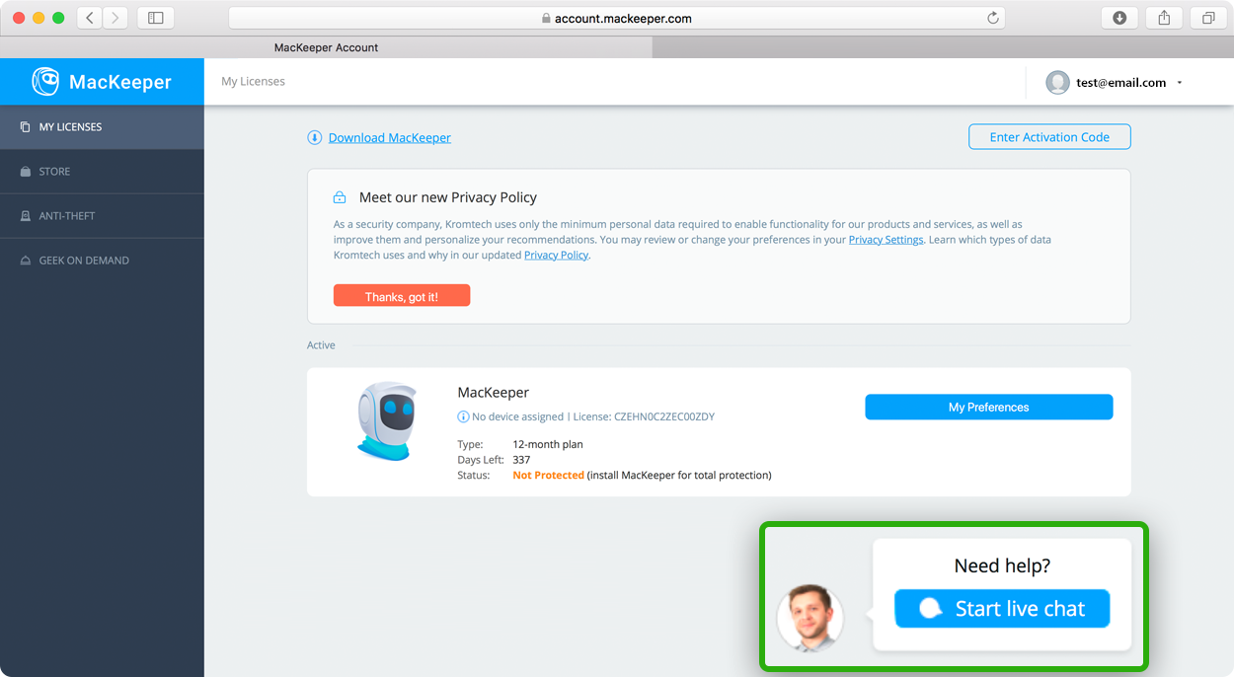
Task: Click the support agent photo
Action: [810, 618]
